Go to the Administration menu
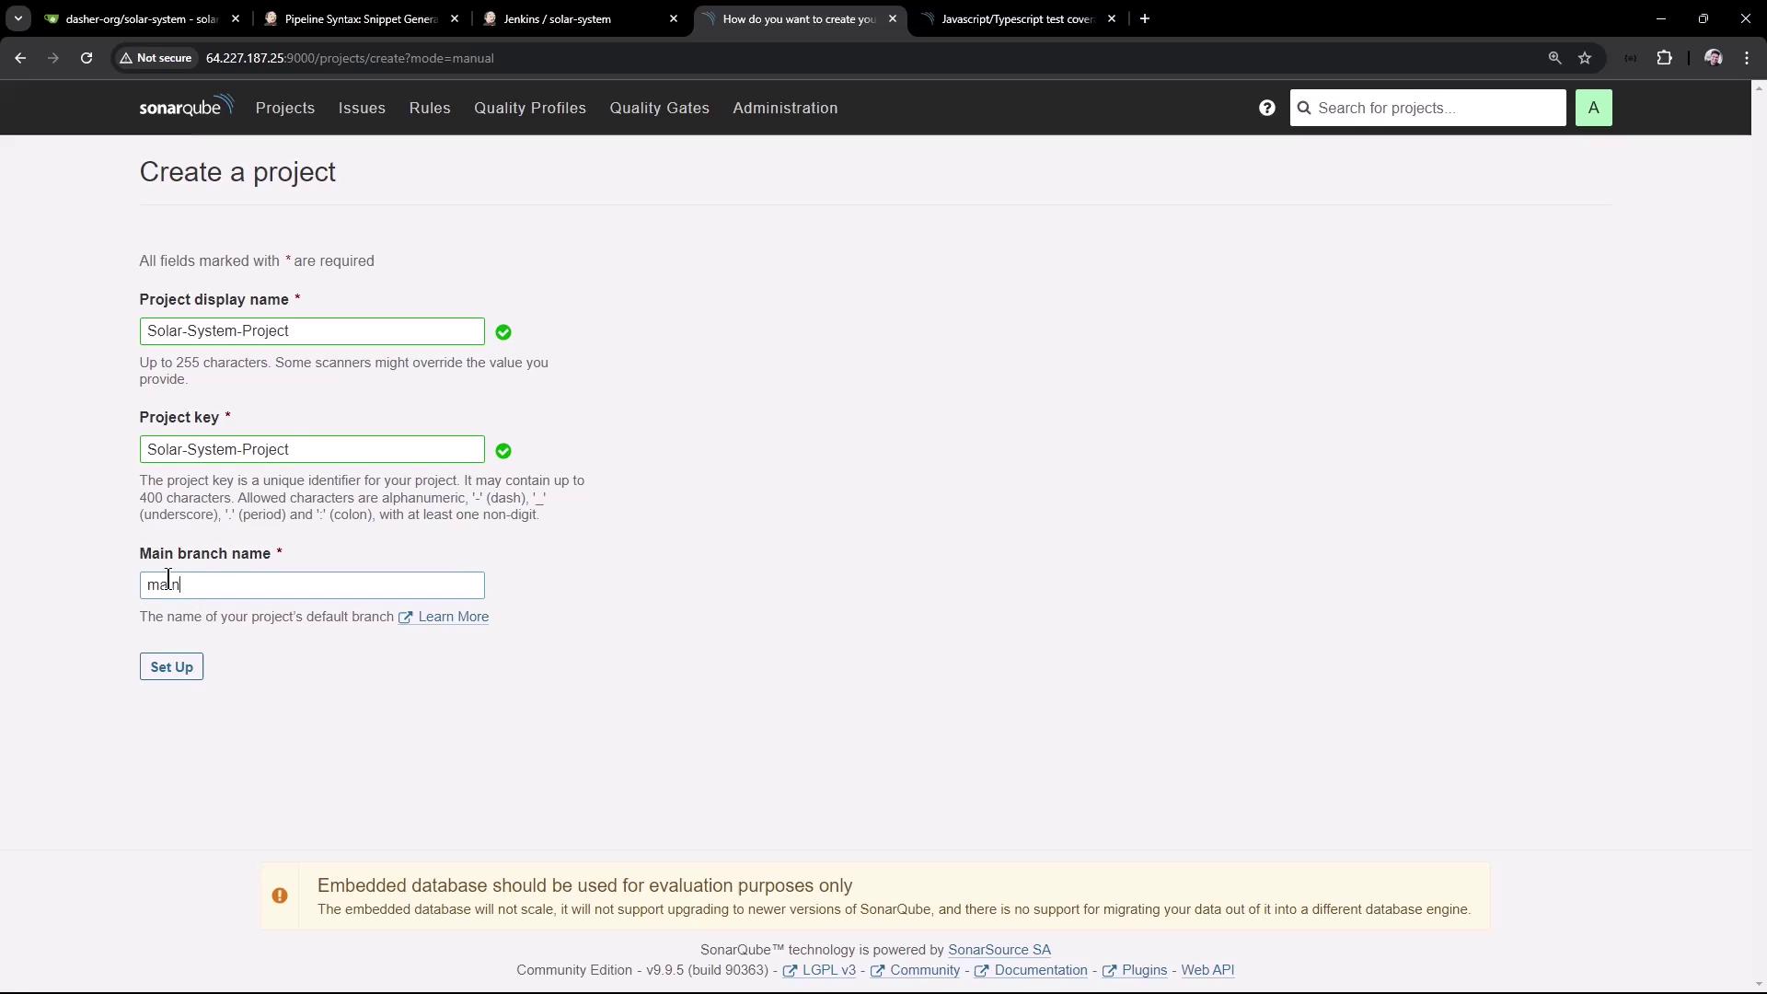1767x994 pixels. 785,108
